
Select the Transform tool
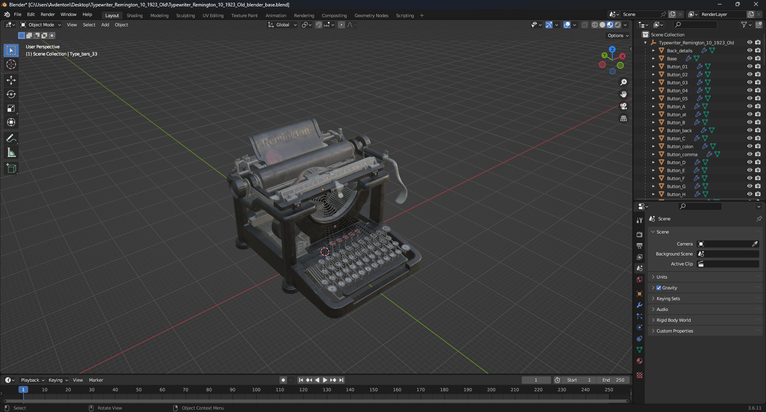click(11, 122)
